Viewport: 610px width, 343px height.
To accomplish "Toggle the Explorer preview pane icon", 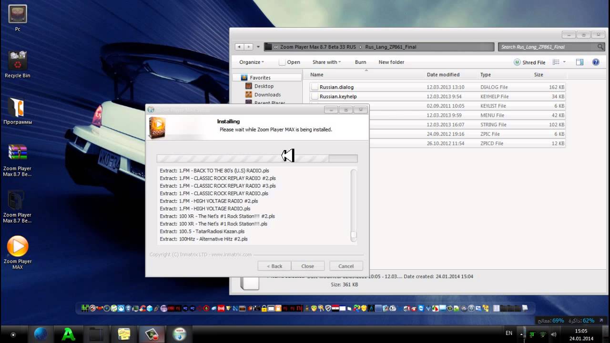I will tap(579, 62).
